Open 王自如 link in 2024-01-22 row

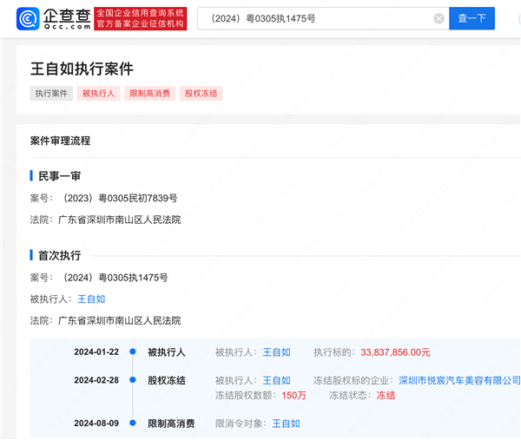(276, 352)
